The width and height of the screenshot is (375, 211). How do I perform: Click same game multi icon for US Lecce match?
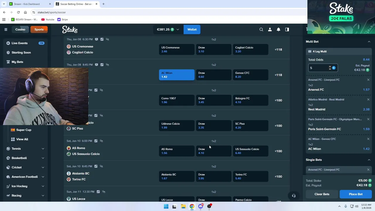point(104,192)
